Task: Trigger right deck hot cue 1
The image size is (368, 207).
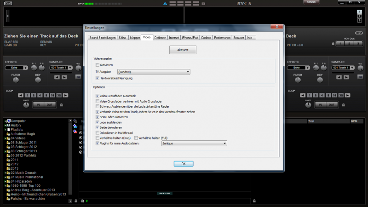Action: pyautogui.click(x=340, y=44)
